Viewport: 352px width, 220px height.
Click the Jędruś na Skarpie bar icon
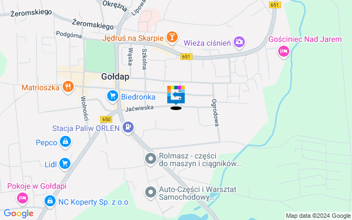[x=172, y=37]
